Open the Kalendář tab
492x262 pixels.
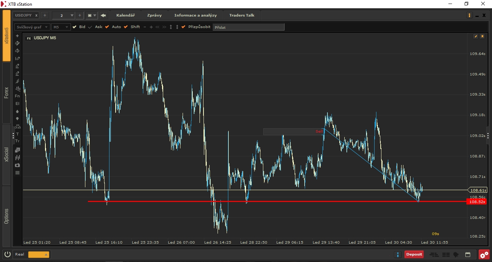pos(125,15)
